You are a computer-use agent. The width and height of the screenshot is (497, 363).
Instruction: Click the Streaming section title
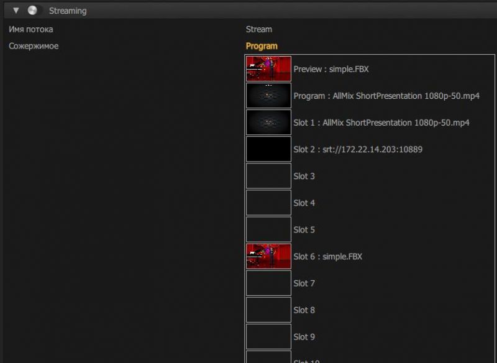[68, 11]
